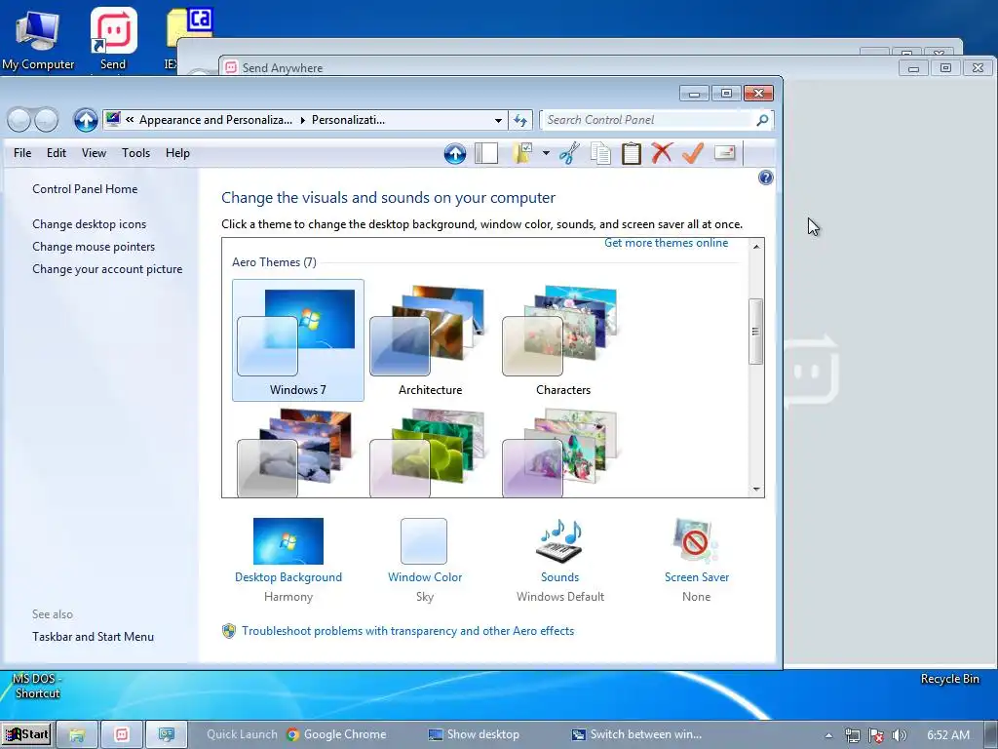The width and height of the screenshot is (998, 749).
Task: Click the Copy toolbar icon
Action: (600, 153)
